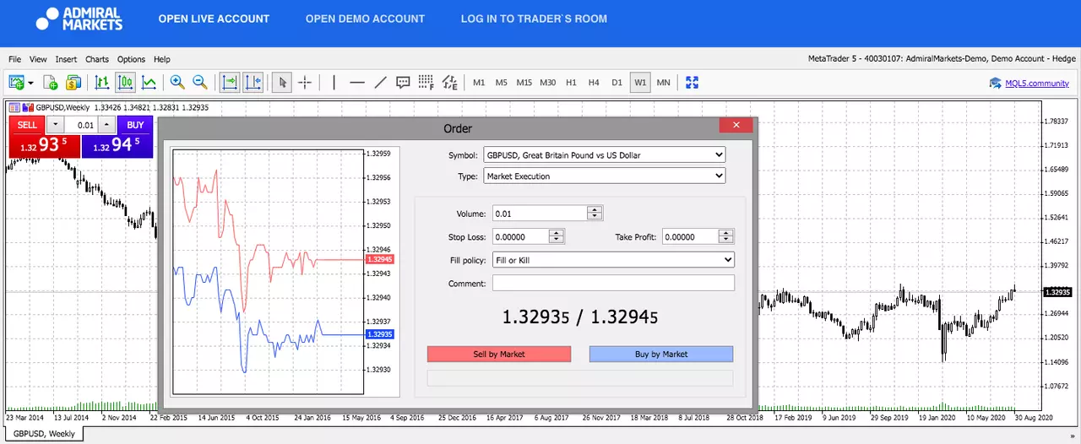Viewport: 1081px width, 444px height.
Task: Increase one-click trading volume arrow
Action: 106,125
